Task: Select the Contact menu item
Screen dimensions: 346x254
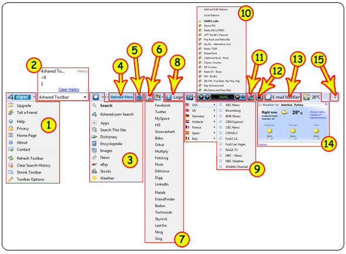Action: (23, 149)
